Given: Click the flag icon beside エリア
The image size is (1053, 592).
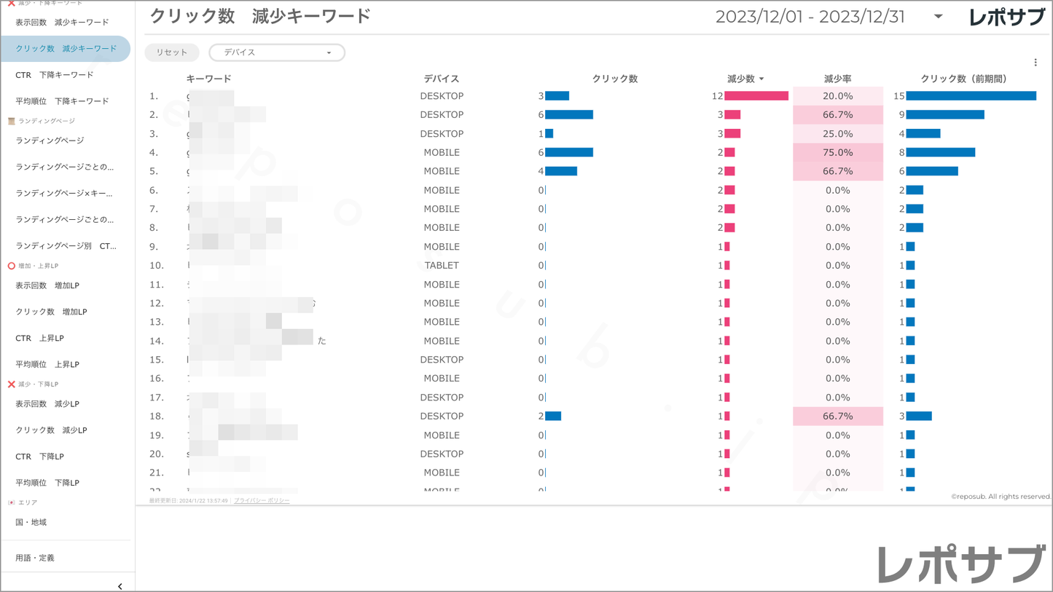Looking at the screenshot, I should tap(11, 502).
